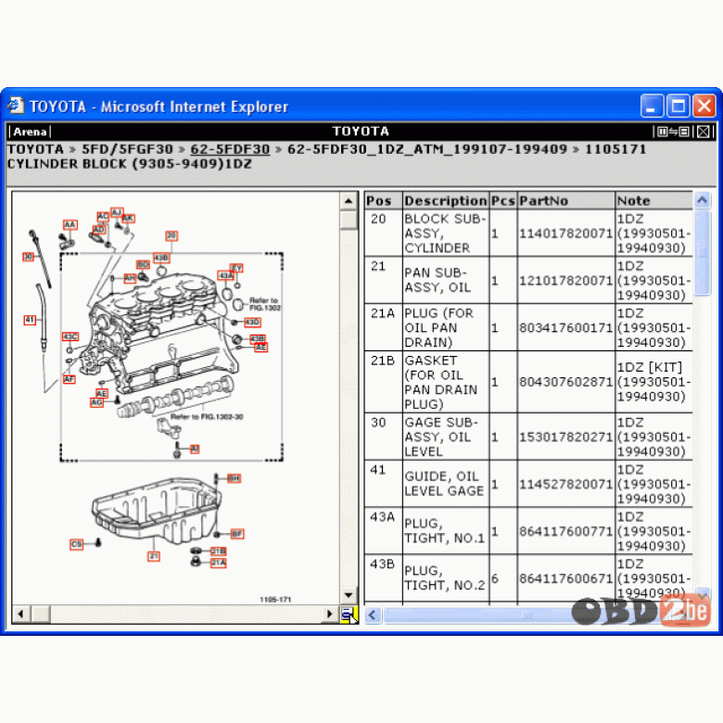
Task: Follow the 62-5FDF30 breadcrumb link
Action: pos(230,149)
